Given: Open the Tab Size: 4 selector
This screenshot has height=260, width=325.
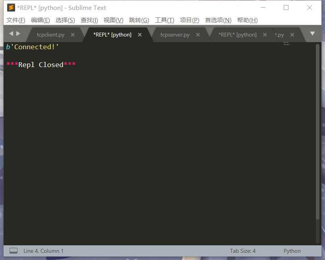Looking at the screenshot, I should coord(243,251).
